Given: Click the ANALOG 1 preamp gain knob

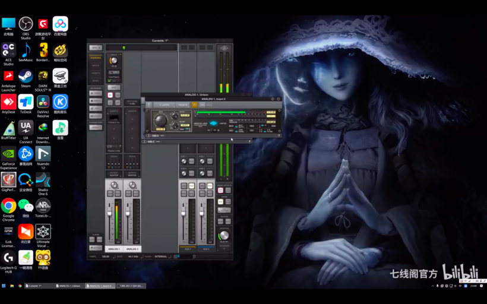Looking at the screenshot, I should [x=114, y=61].
